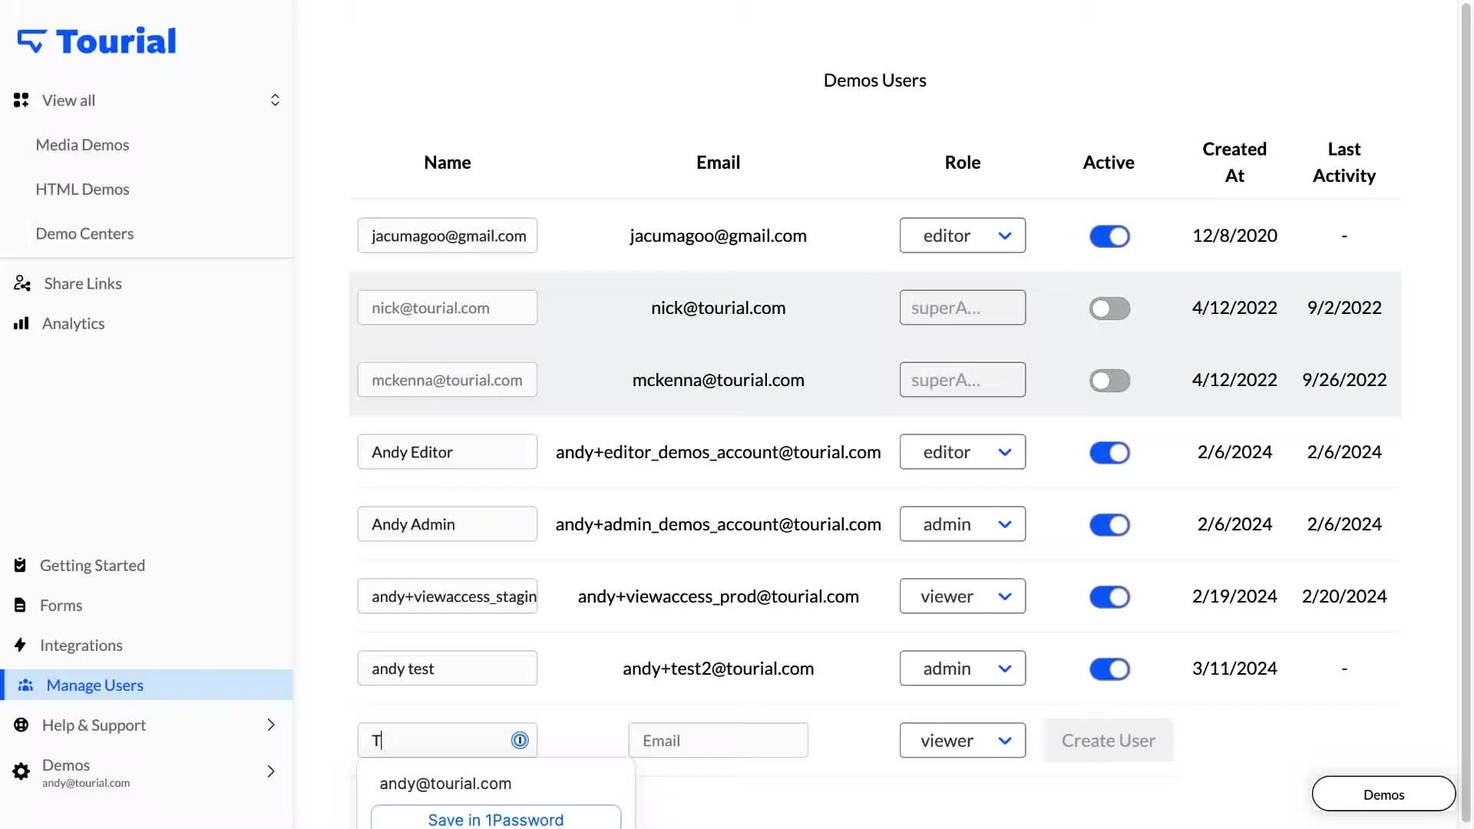Viewport: 1474px width, 829px height.
Task: Click email andy+test2@tourial.com
Action: (x=718, y=669)
